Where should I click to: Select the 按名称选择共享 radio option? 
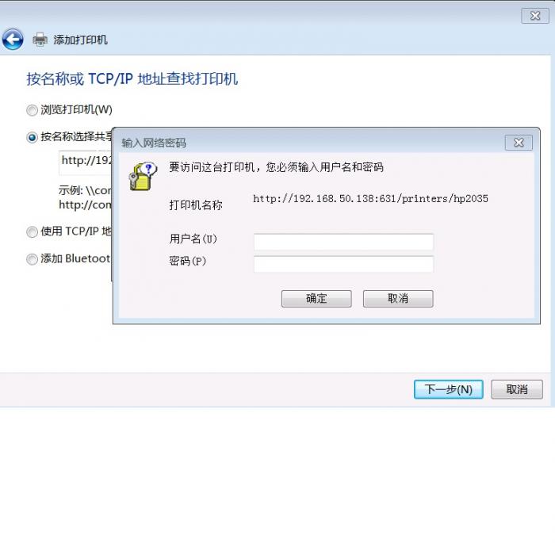32,137
